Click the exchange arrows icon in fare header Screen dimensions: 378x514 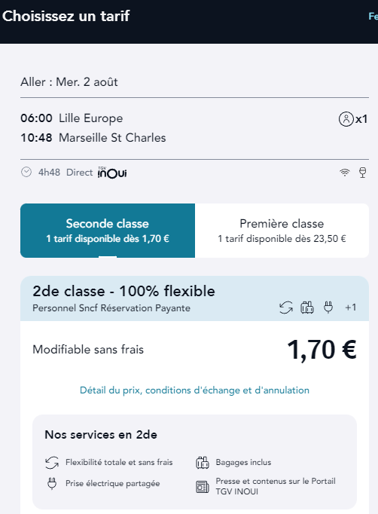tap(286, 307)
